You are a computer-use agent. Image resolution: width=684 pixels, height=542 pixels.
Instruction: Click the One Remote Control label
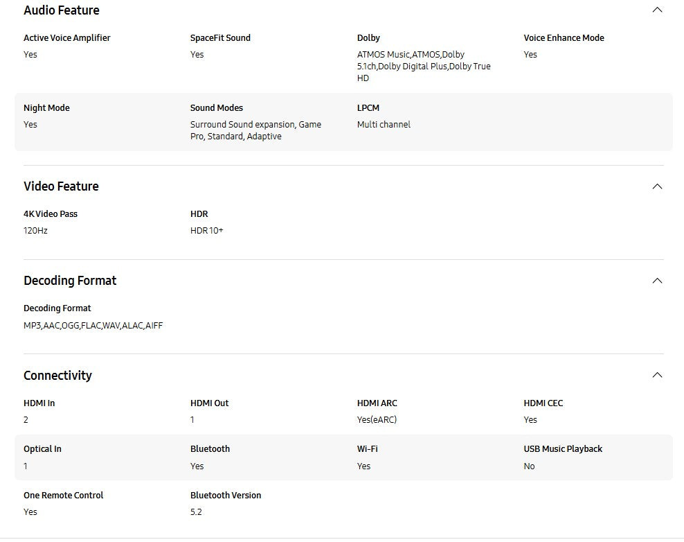(x=63, y=495)
